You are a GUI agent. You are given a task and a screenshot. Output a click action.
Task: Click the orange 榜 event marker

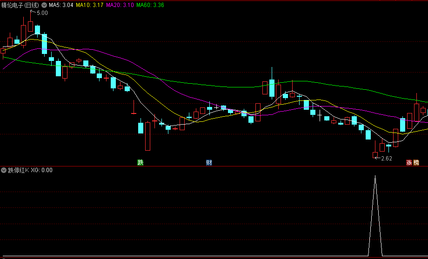click(x=416, y=163)
